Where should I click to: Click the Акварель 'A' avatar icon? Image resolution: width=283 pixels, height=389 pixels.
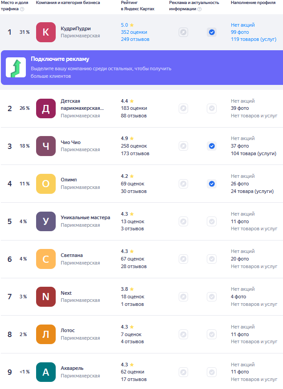click(46, 372)
